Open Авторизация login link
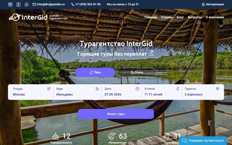The image size is (232, 145). (215, 4)
